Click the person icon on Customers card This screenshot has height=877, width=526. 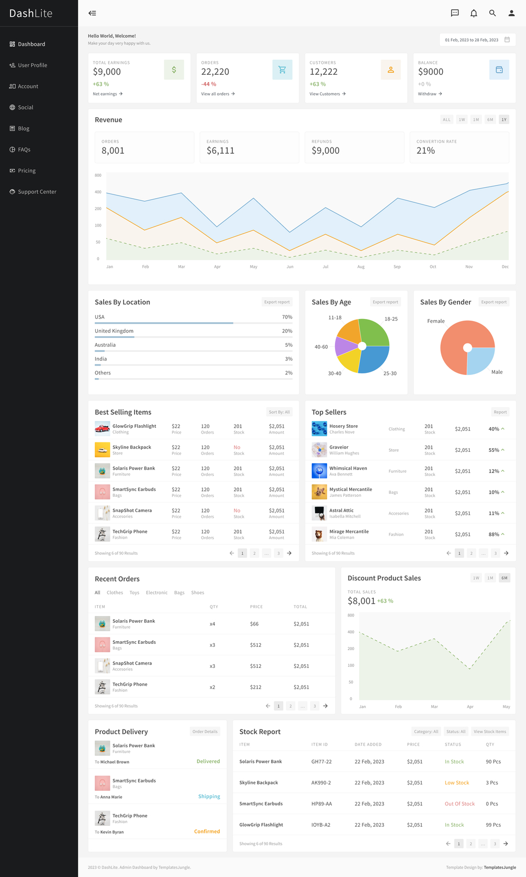coord(390,70)
